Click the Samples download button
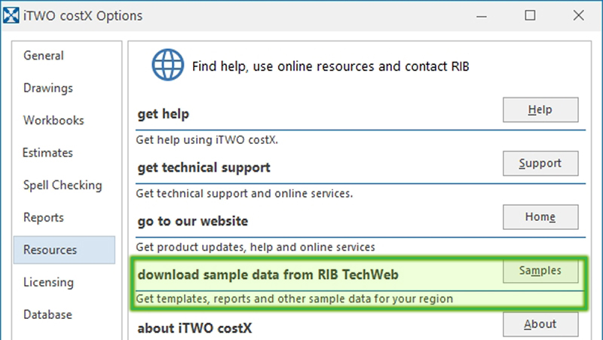Viewport: 603px width, 340px height. (540, 271)
